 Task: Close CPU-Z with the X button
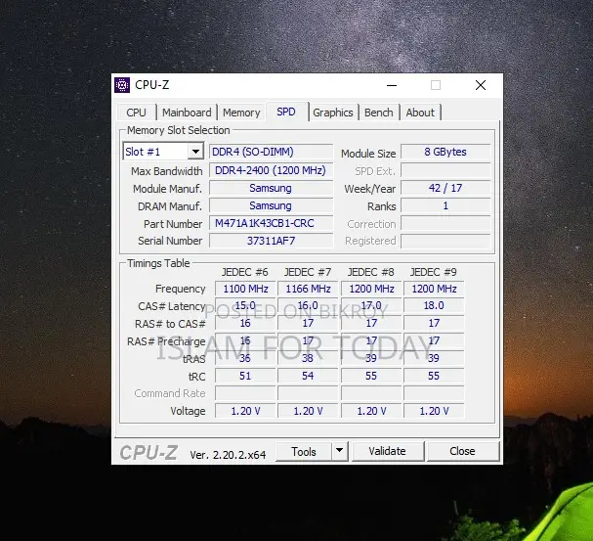pyautogui.click(x=481, y=85)
